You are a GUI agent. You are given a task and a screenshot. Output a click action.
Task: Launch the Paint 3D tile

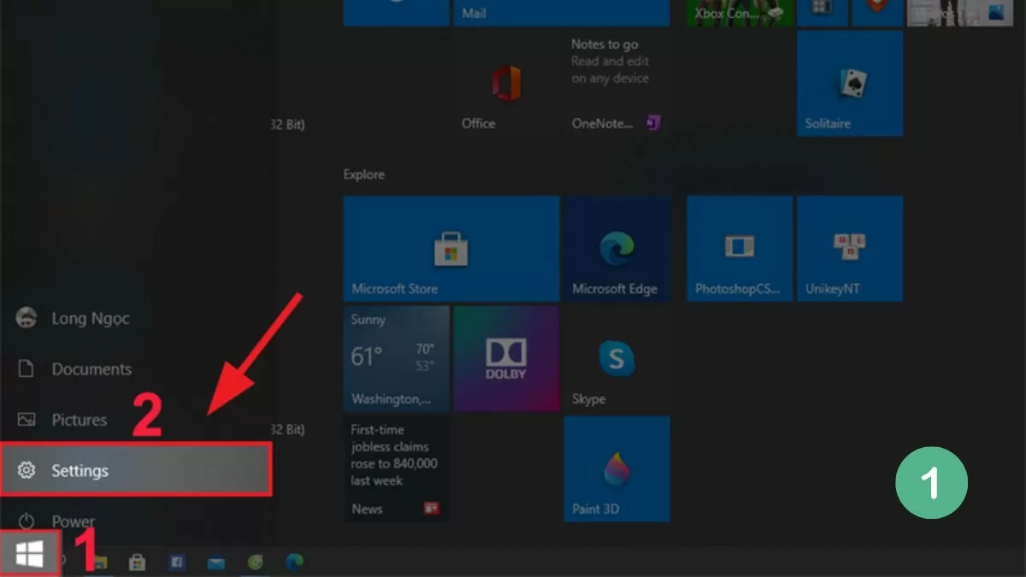[616, 469]
